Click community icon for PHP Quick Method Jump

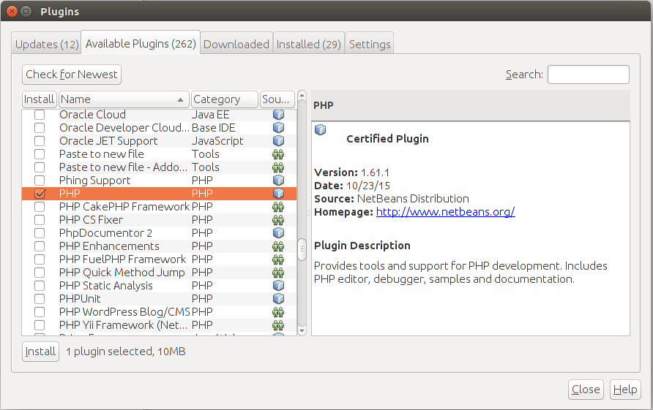tap(278, 273)
